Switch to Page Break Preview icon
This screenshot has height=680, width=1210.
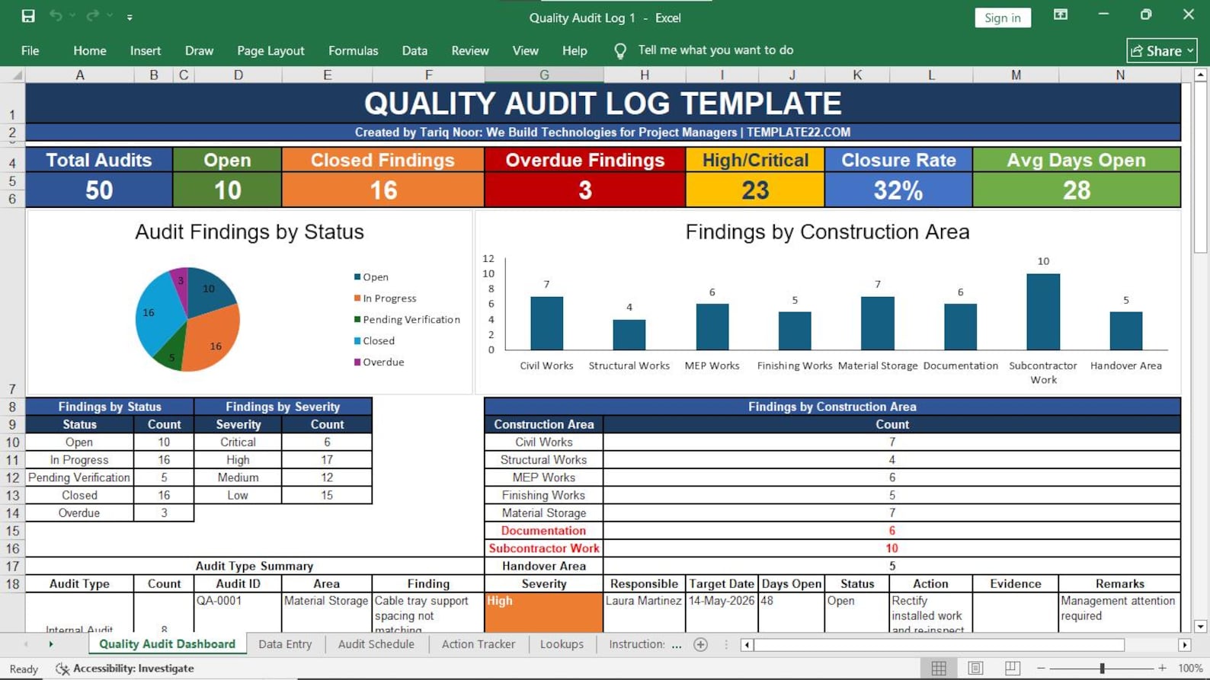point(1012,669)
